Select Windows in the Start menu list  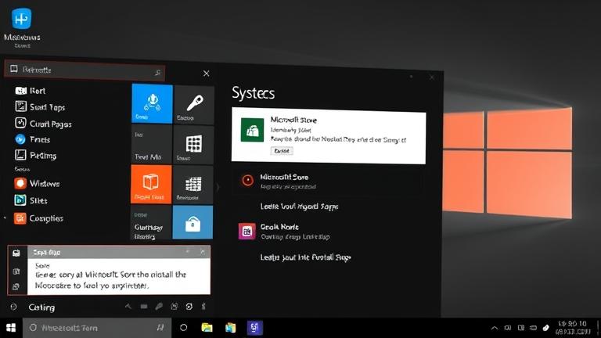pyautogui.click(x=37, y=184)
